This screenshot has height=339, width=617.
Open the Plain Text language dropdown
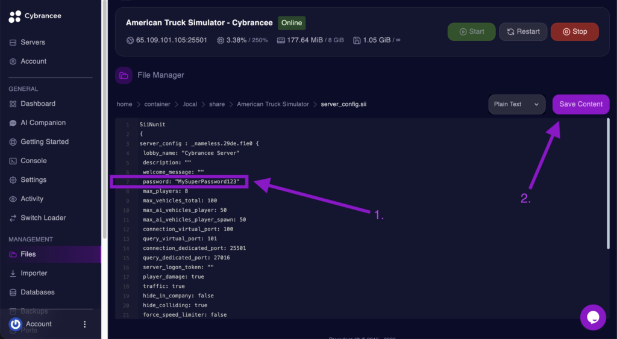(x=516, y=104)
